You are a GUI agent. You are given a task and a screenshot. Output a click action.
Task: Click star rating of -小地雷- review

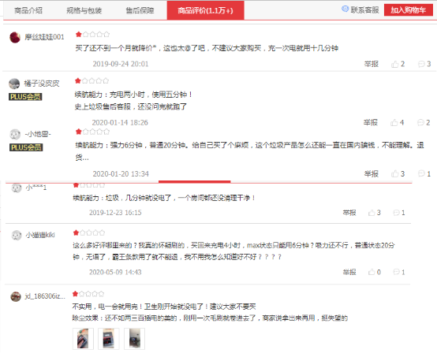[92, 132]
